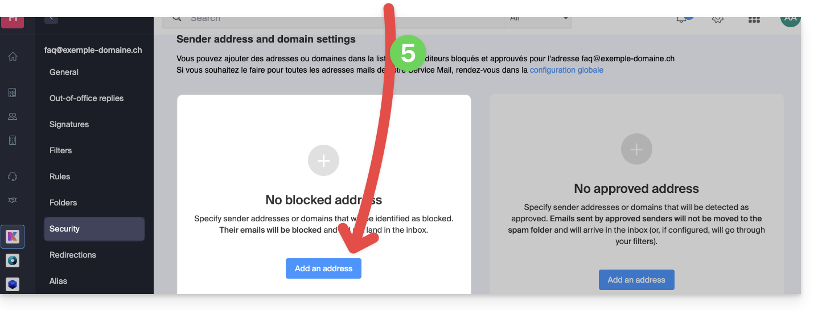Open the users group icon
The image size is (818, 311).
coord(13,116)
